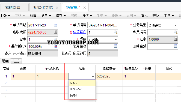Screen dimensions: 181x102
Task: Toggle the 品牌 cell dropdown arrow
Action: click(x=93, y=77)
